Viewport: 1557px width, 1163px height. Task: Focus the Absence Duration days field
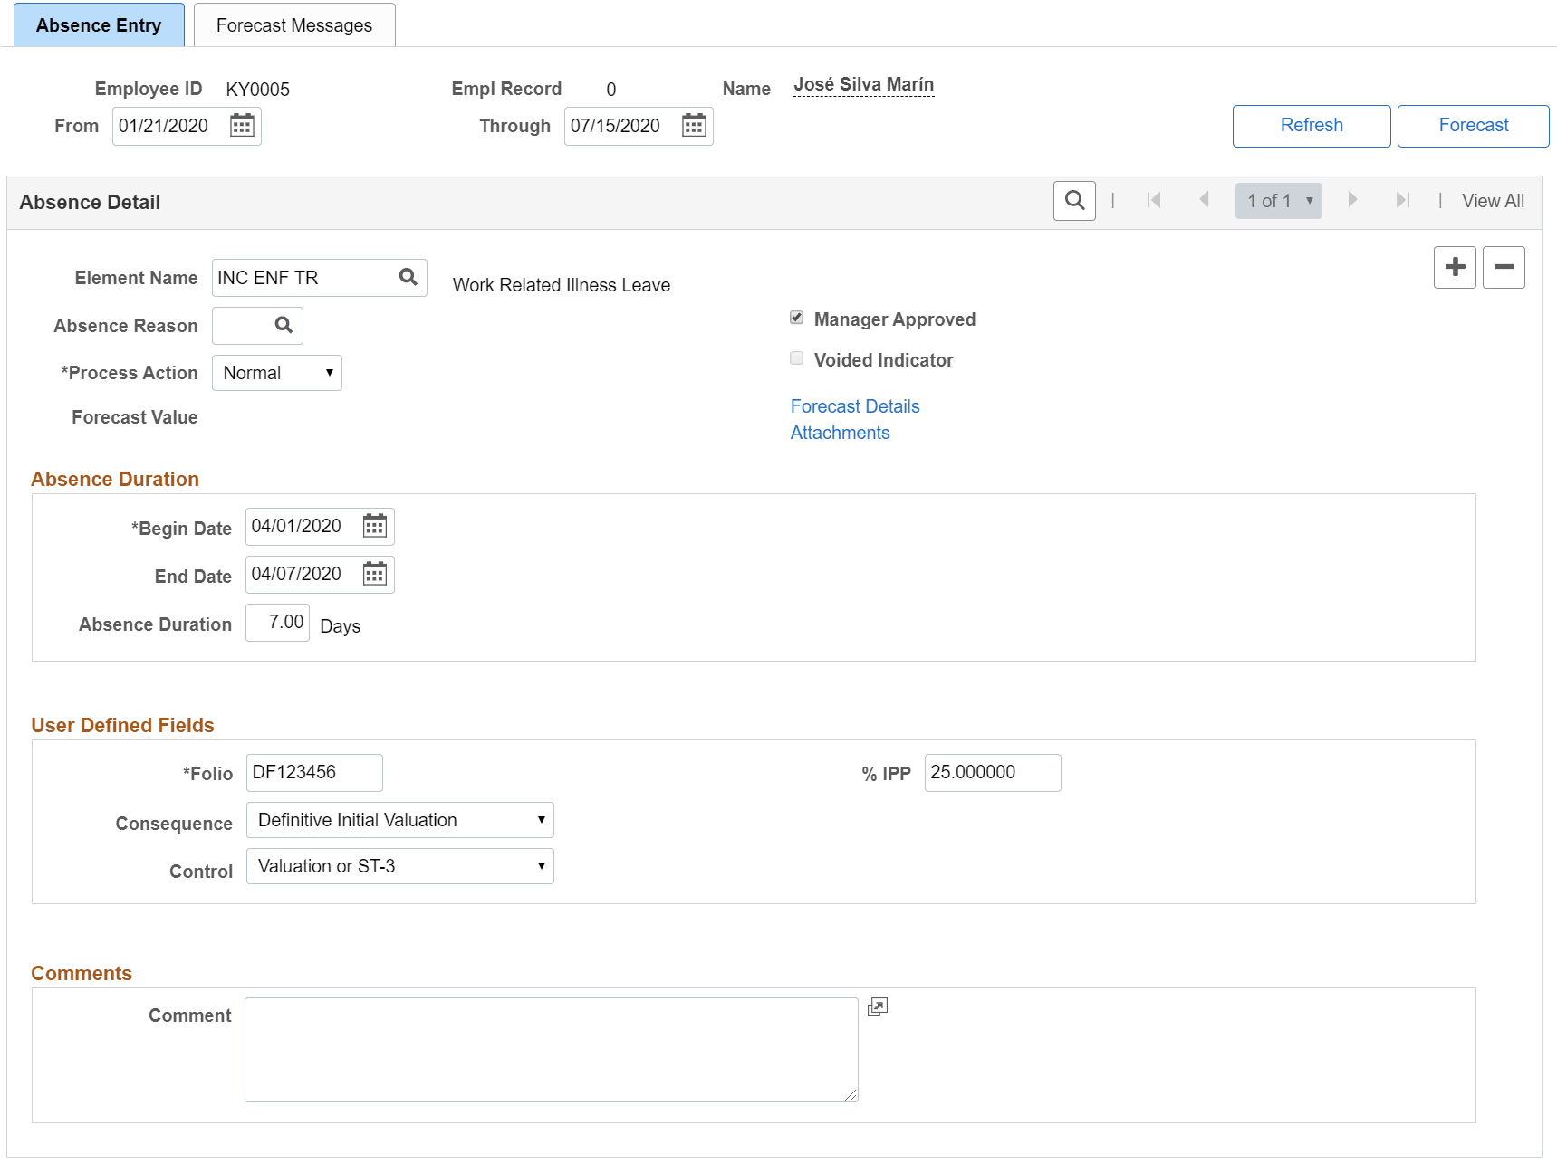278,623
